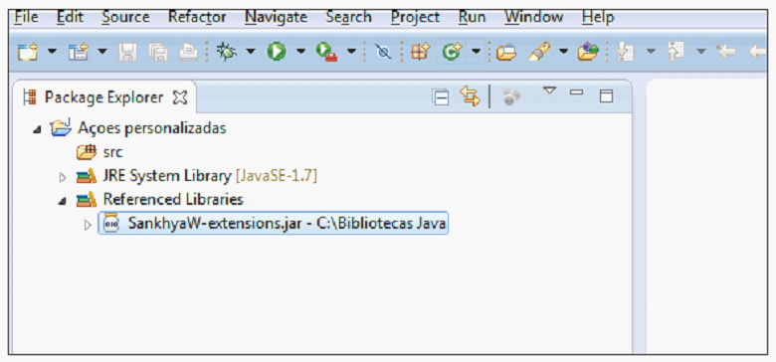The height and width of the screenshot is (362, 776).
Task: Open the Next Annotation dropdown arrow
Action: pos(651,51)
